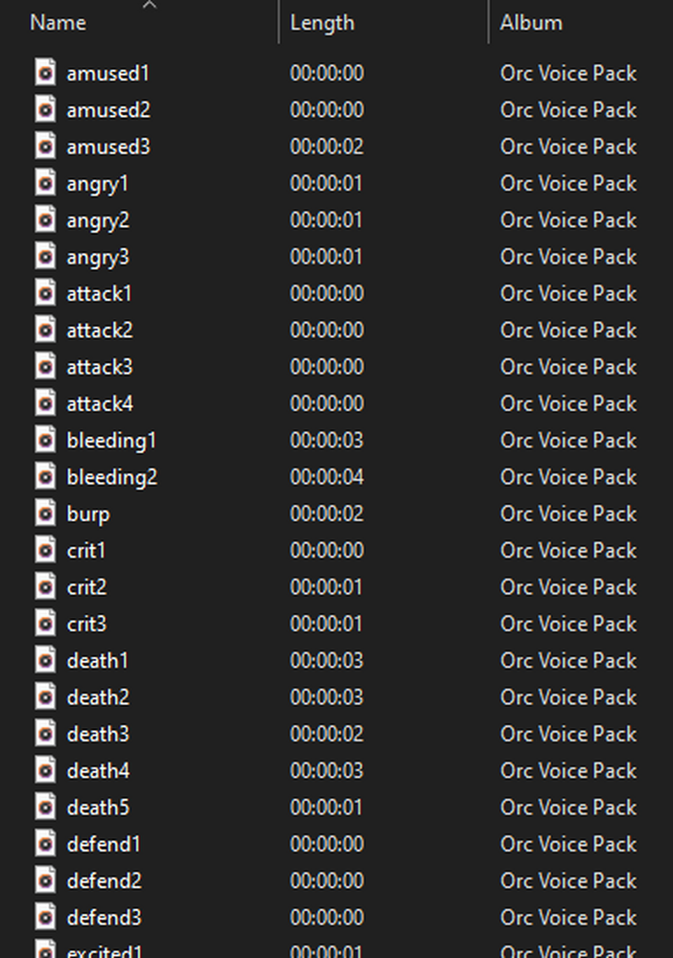Select defend1 in the file list

pyautogui.click(x=104, y=844)
